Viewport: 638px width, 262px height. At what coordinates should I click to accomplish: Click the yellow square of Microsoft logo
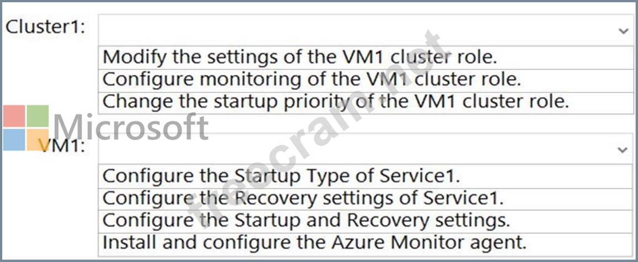coord(38,140)
